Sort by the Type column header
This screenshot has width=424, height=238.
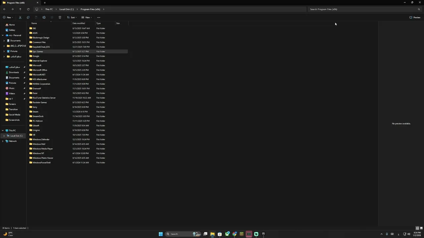coord(105,23)
